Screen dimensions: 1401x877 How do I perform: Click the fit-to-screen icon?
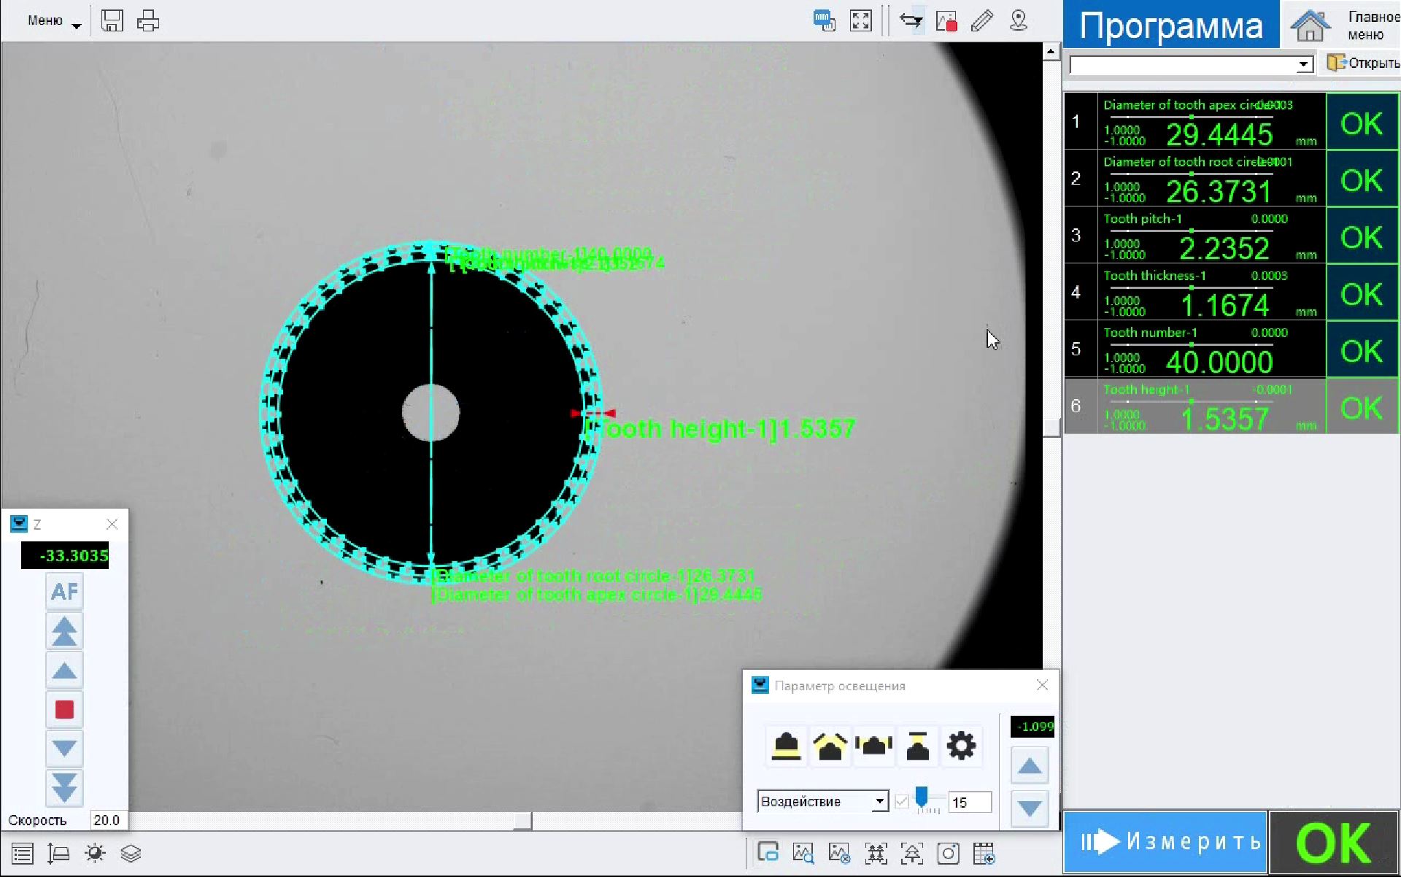(861, 20)
